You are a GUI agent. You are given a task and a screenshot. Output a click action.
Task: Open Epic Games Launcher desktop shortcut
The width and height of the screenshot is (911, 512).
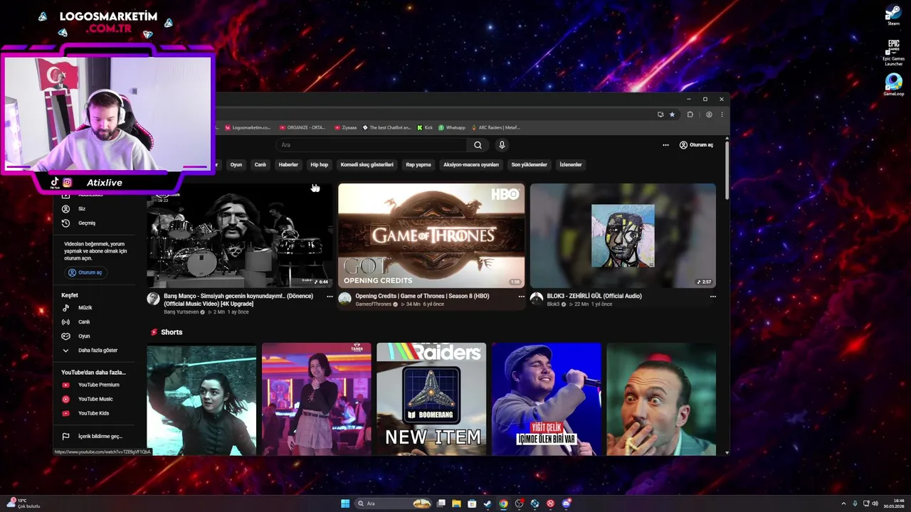(x=893, y=51)
